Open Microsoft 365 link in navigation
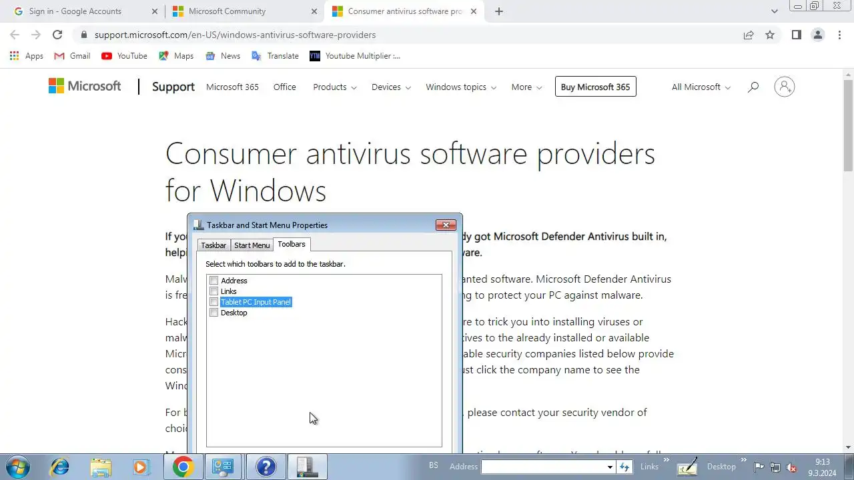 coord(232,87)
